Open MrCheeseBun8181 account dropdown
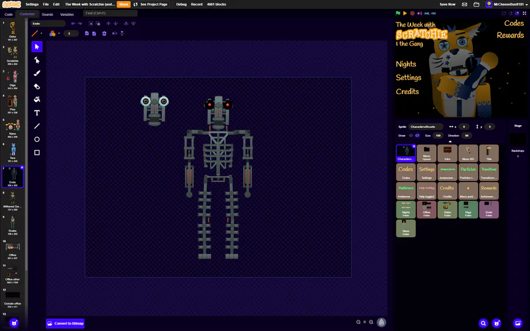The width and height of the screenshot is (530, 331). (x=506, y=4)
